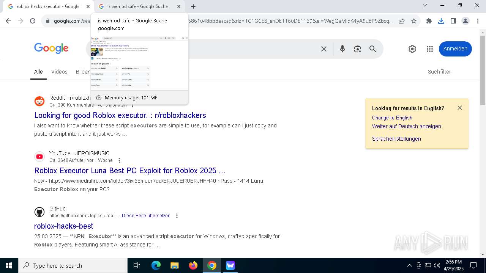Viewport: 486px width, 273px height.
Task: Open the Chrome profile avatar icon
Action: coord(465,21)
